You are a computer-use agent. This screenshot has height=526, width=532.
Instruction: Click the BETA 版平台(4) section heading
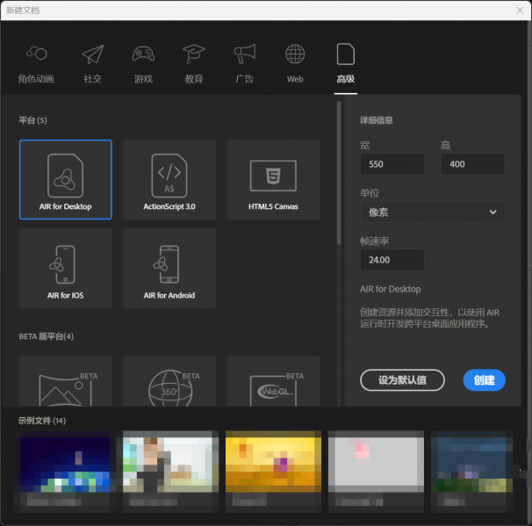pyautogui.click(x=47, y=336)
